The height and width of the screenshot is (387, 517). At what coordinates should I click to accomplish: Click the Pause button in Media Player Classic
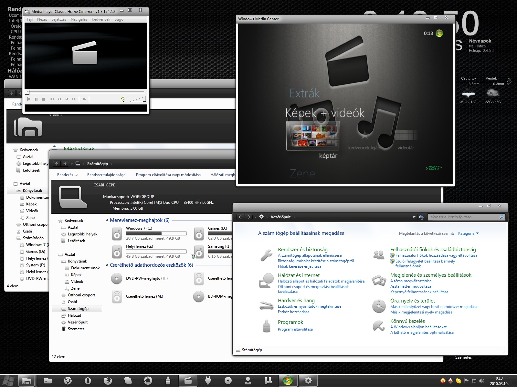coord(36,99)
